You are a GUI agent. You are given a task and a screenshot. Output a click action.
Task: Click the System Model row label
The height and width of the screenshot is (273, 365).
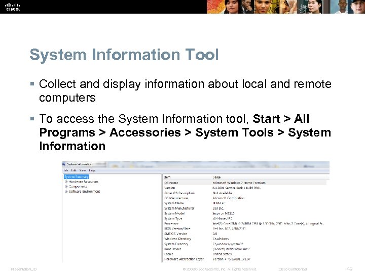tap(174, 213)
